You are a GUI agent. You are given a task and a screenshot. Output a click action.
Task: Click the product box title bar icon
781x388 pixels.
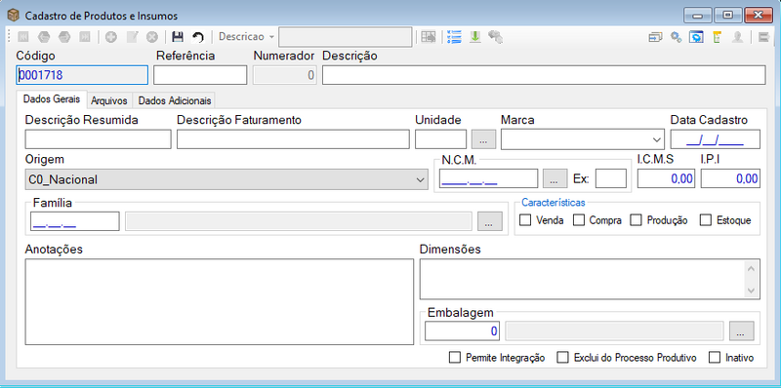point(14,16)
